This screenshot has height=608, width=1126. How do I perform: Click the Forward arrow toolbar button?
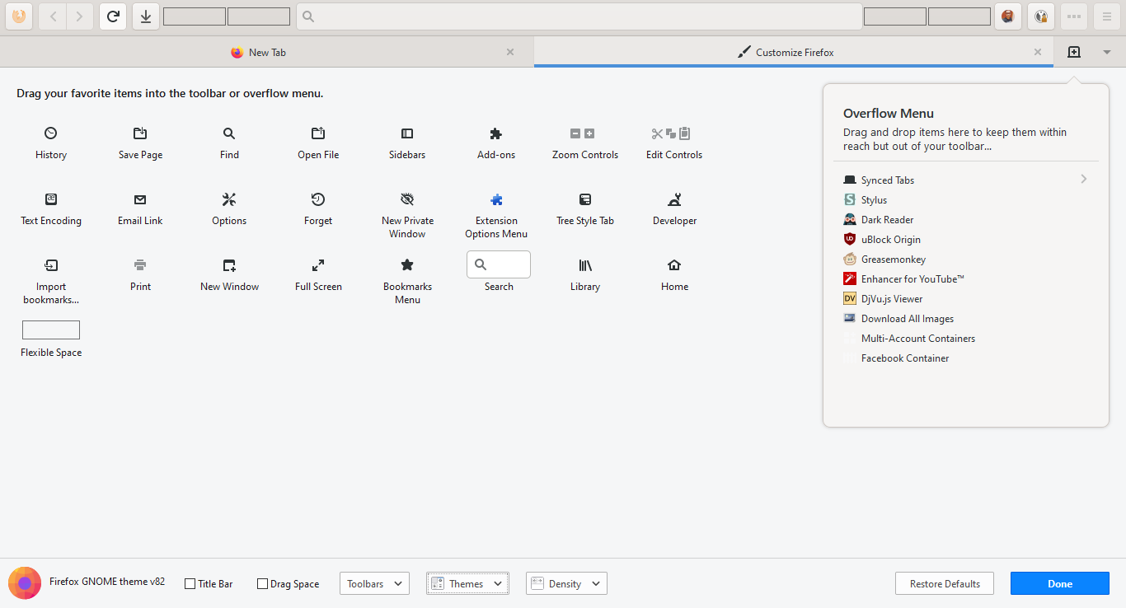79,16
